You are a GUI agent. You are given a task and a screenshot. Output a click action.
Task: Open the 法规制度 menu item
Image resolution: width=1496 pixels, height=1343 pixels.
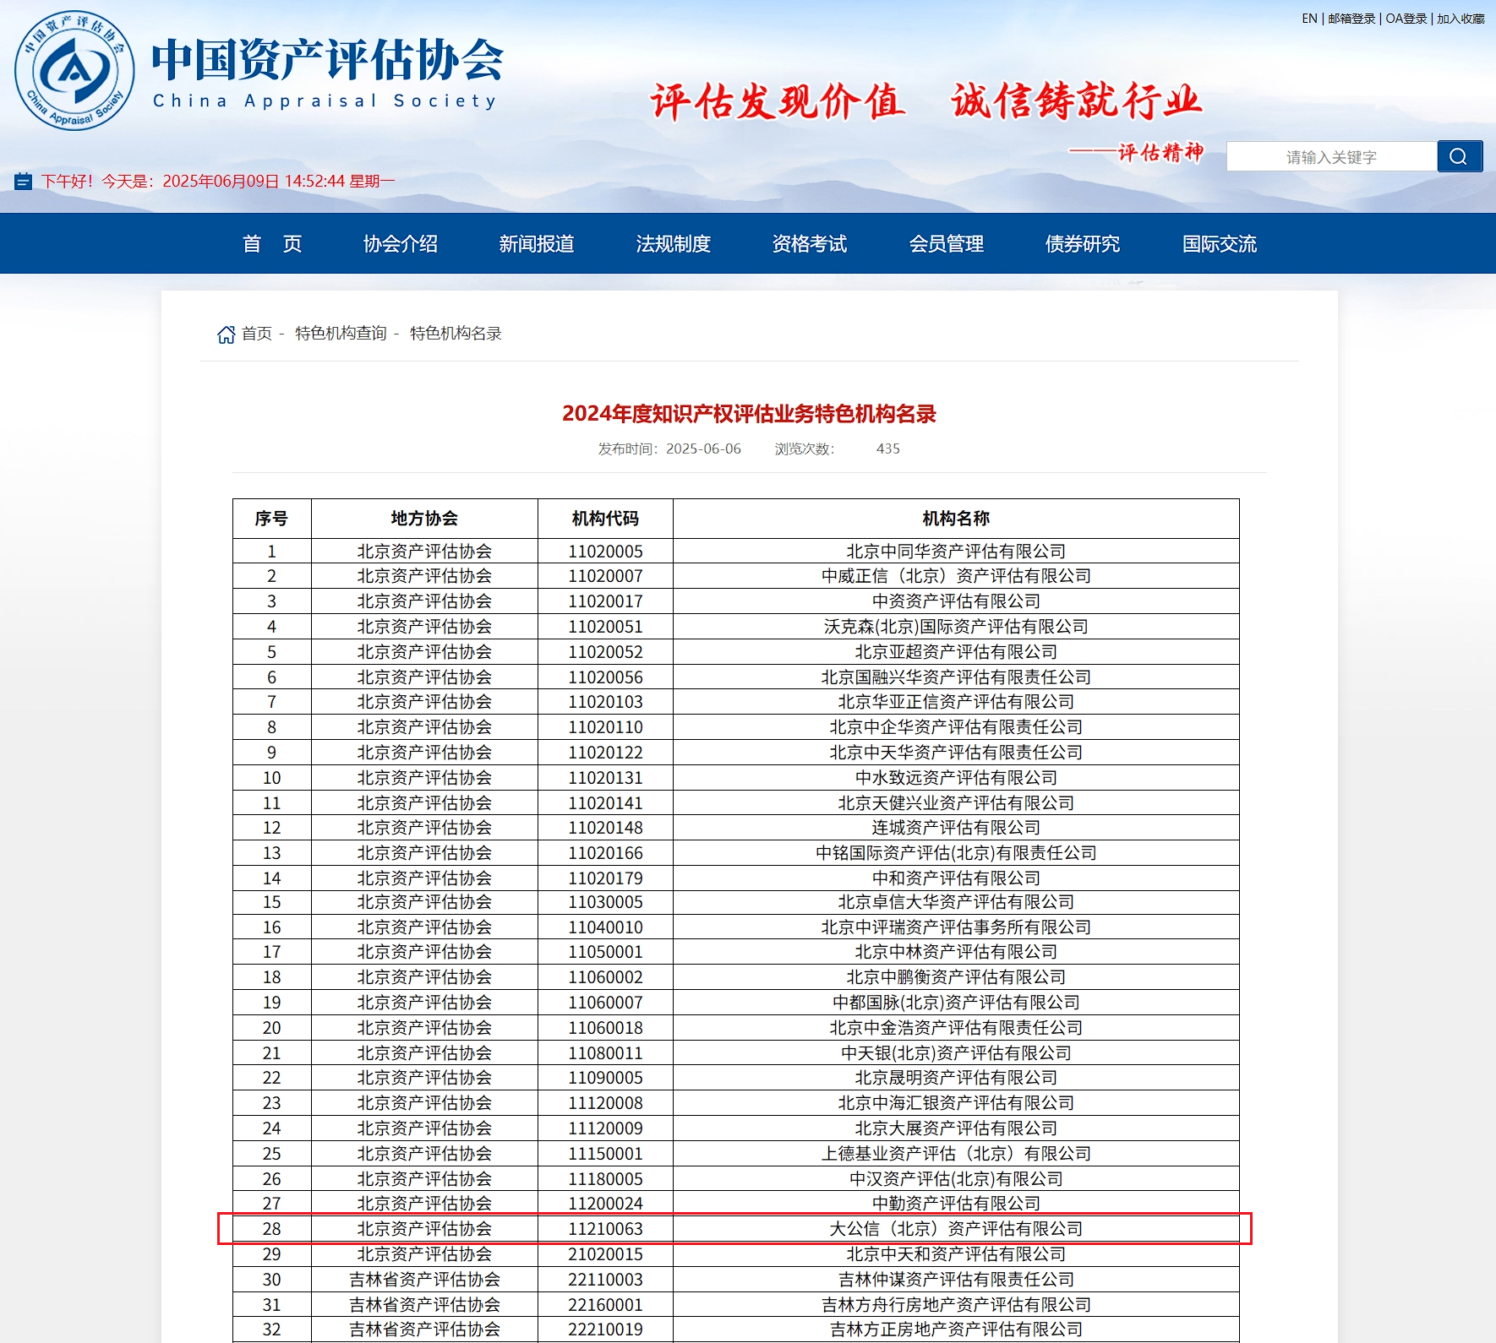pyautogui.click(x=674, y=244)
